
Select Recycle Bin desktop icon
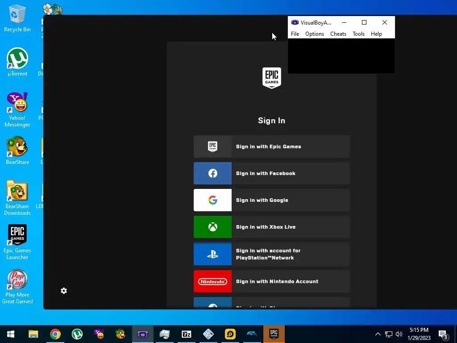(17, 18)
